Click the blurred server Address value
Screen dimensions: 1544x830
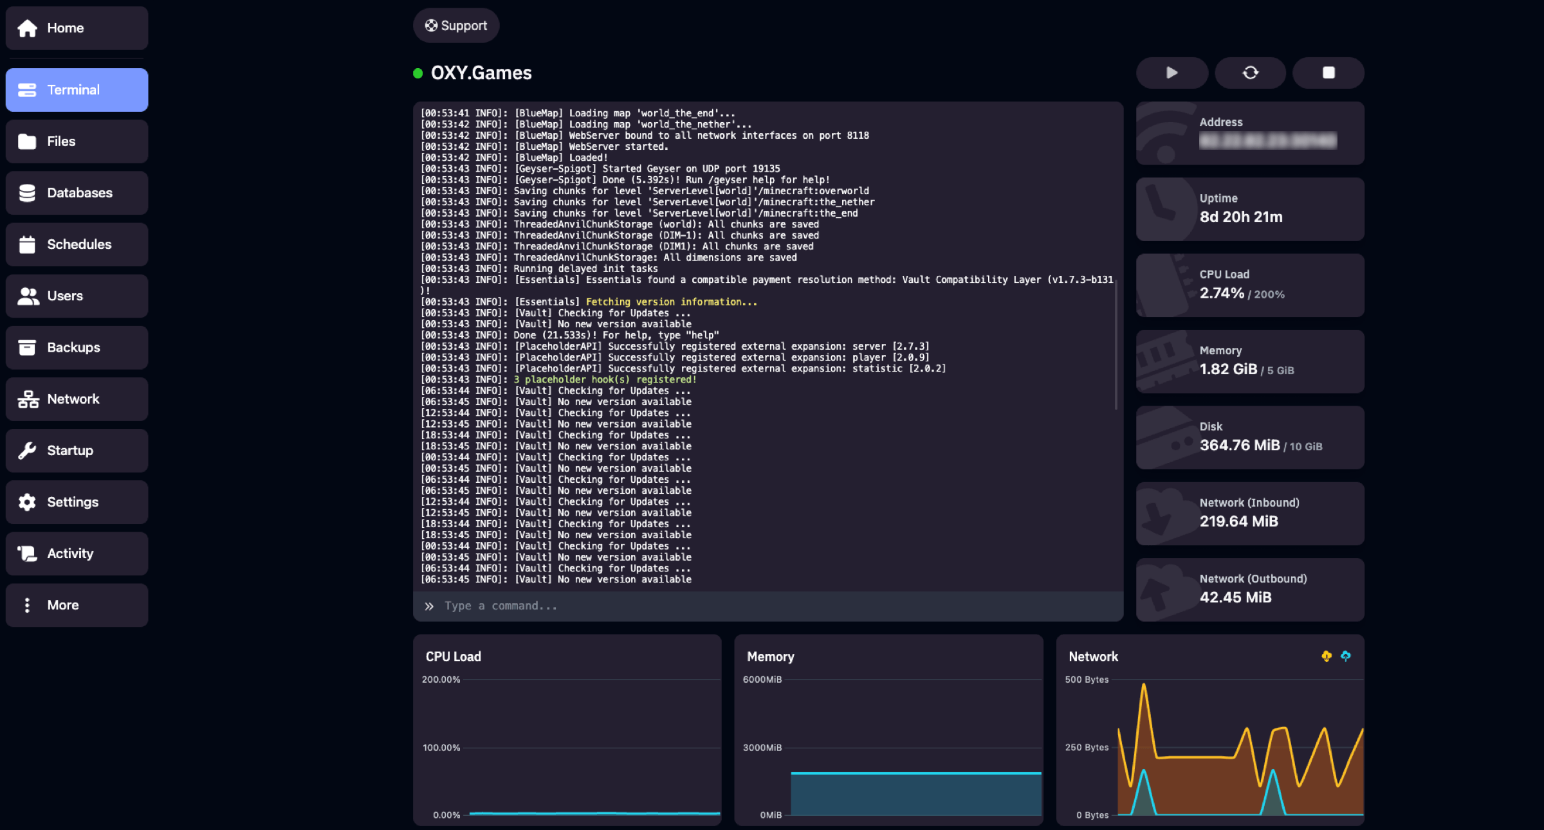point(1268,141)
